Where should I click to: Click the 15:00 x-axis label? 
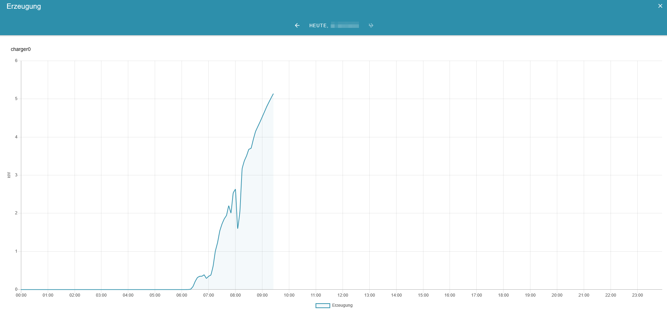pyautogui.click(x=423, y=295)
